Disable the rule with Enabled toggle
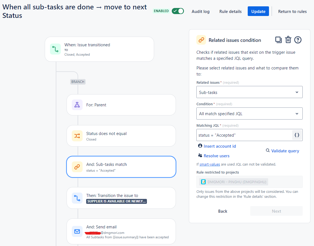Viewport: 314px width, 246px height. coord(178,11)
